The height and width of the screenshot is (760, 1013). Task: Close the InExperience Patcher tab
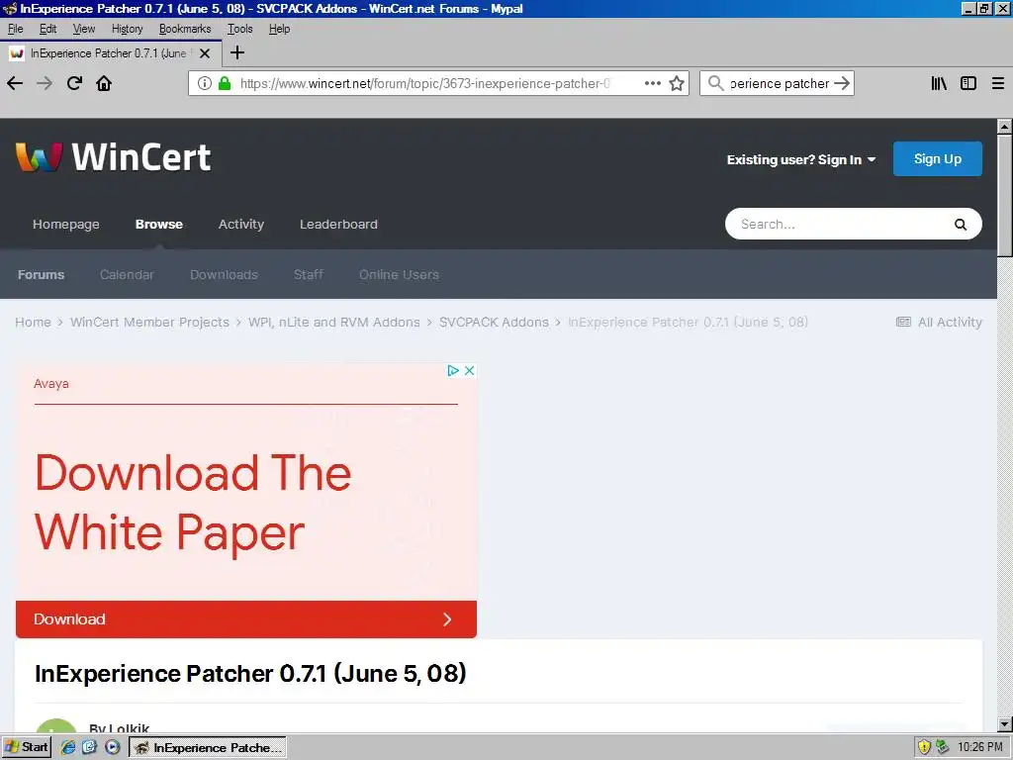(x=205, y=53)
